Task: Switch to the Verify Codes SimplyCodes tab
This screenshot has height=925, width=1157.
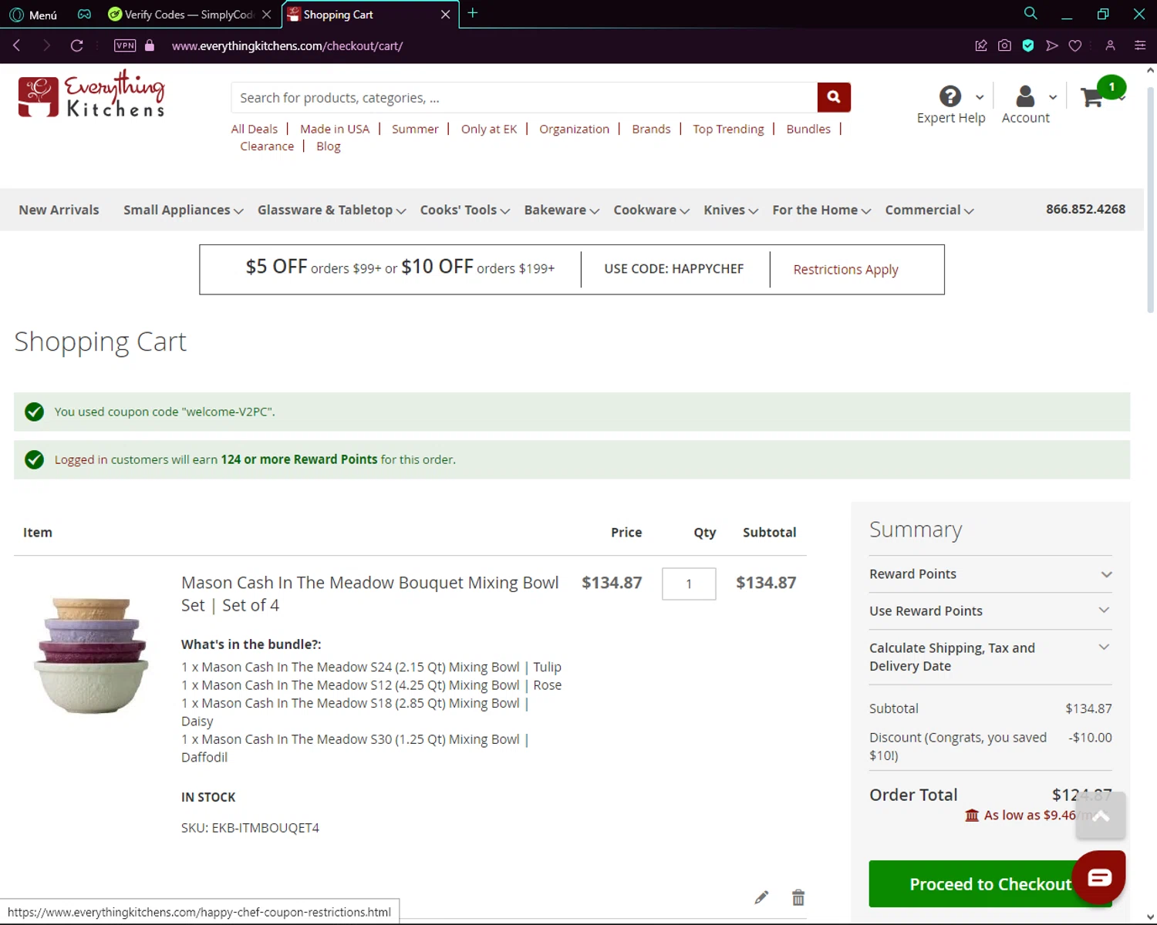Action: (x=189, y=15)
